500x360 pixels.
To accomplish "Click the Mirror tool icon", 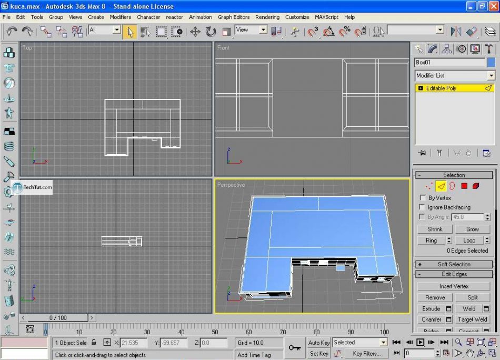I will [456, 32].
